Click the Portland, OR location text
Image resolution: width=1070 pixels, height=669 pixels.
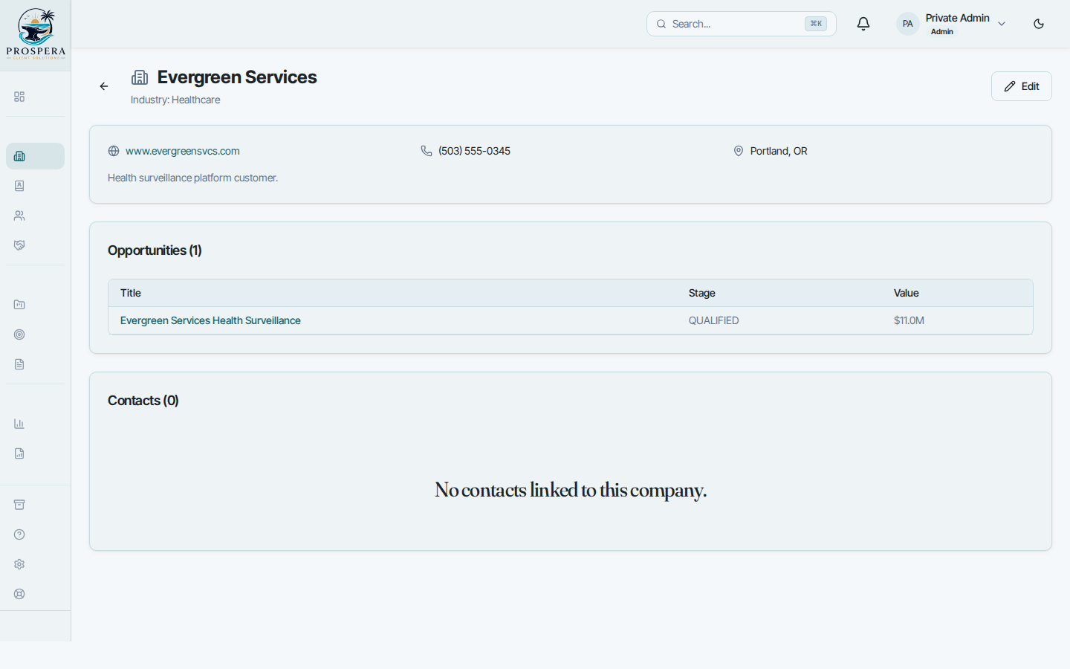pyautogui.click(x=779, y=151)
